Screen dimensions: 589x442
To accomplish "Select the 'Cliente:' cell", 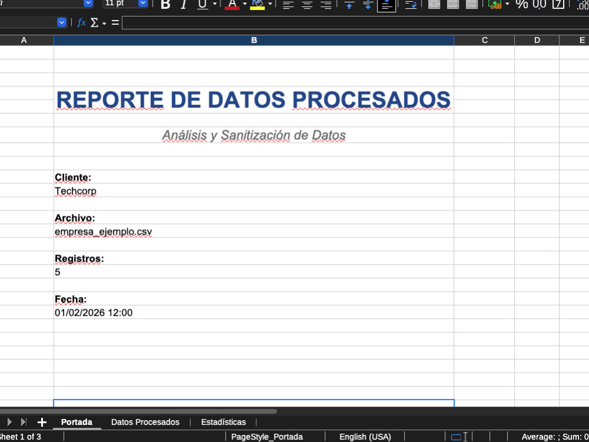I will pos(253,177).
